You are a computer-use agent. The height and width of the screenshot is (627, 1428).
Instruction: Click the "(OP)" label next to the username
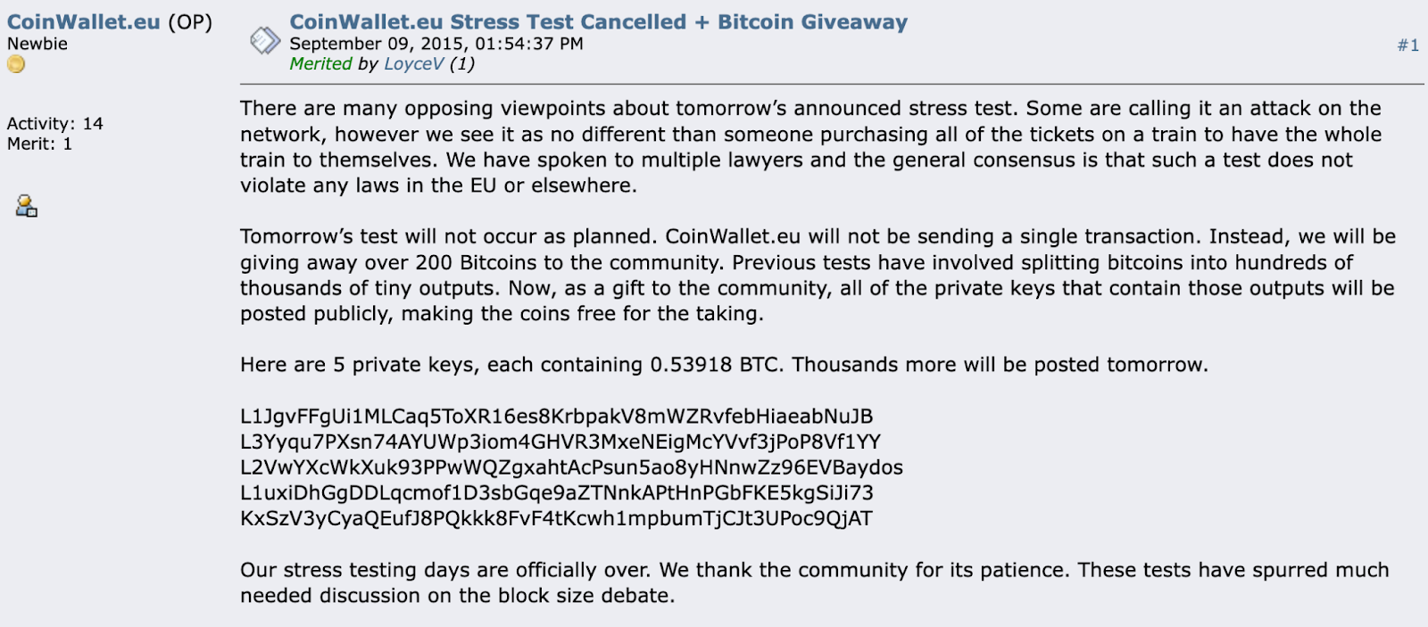pos(190,22)
